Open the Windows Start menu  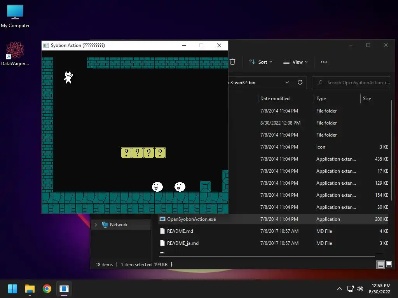[x=12, y=289]
